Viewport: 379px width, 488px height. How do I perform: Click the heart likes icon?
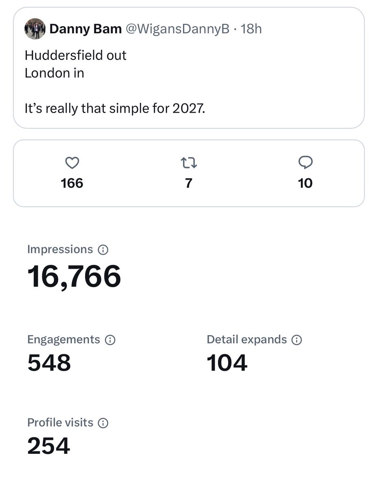tap(72, 163)
